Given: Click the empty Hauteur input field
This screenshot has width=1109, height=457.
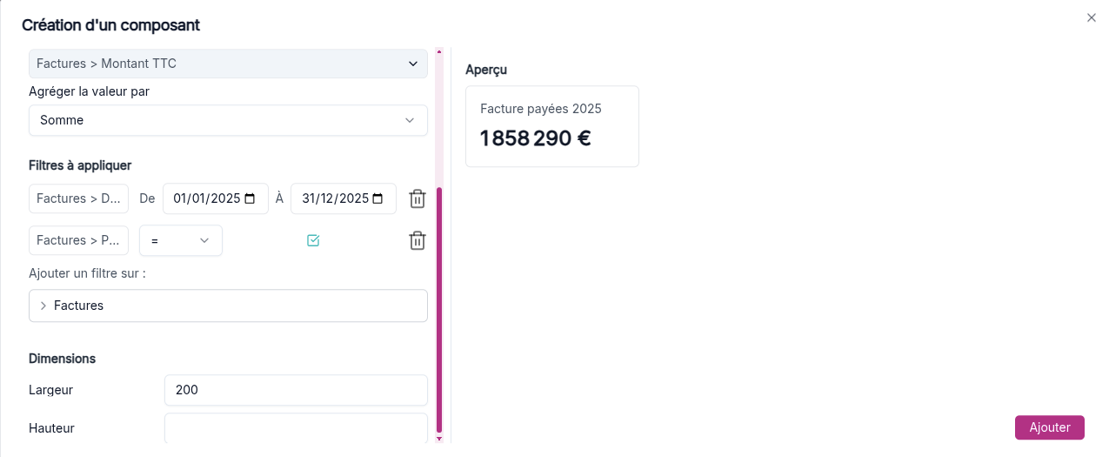Looking at the screenshot, I should point(296,428).
